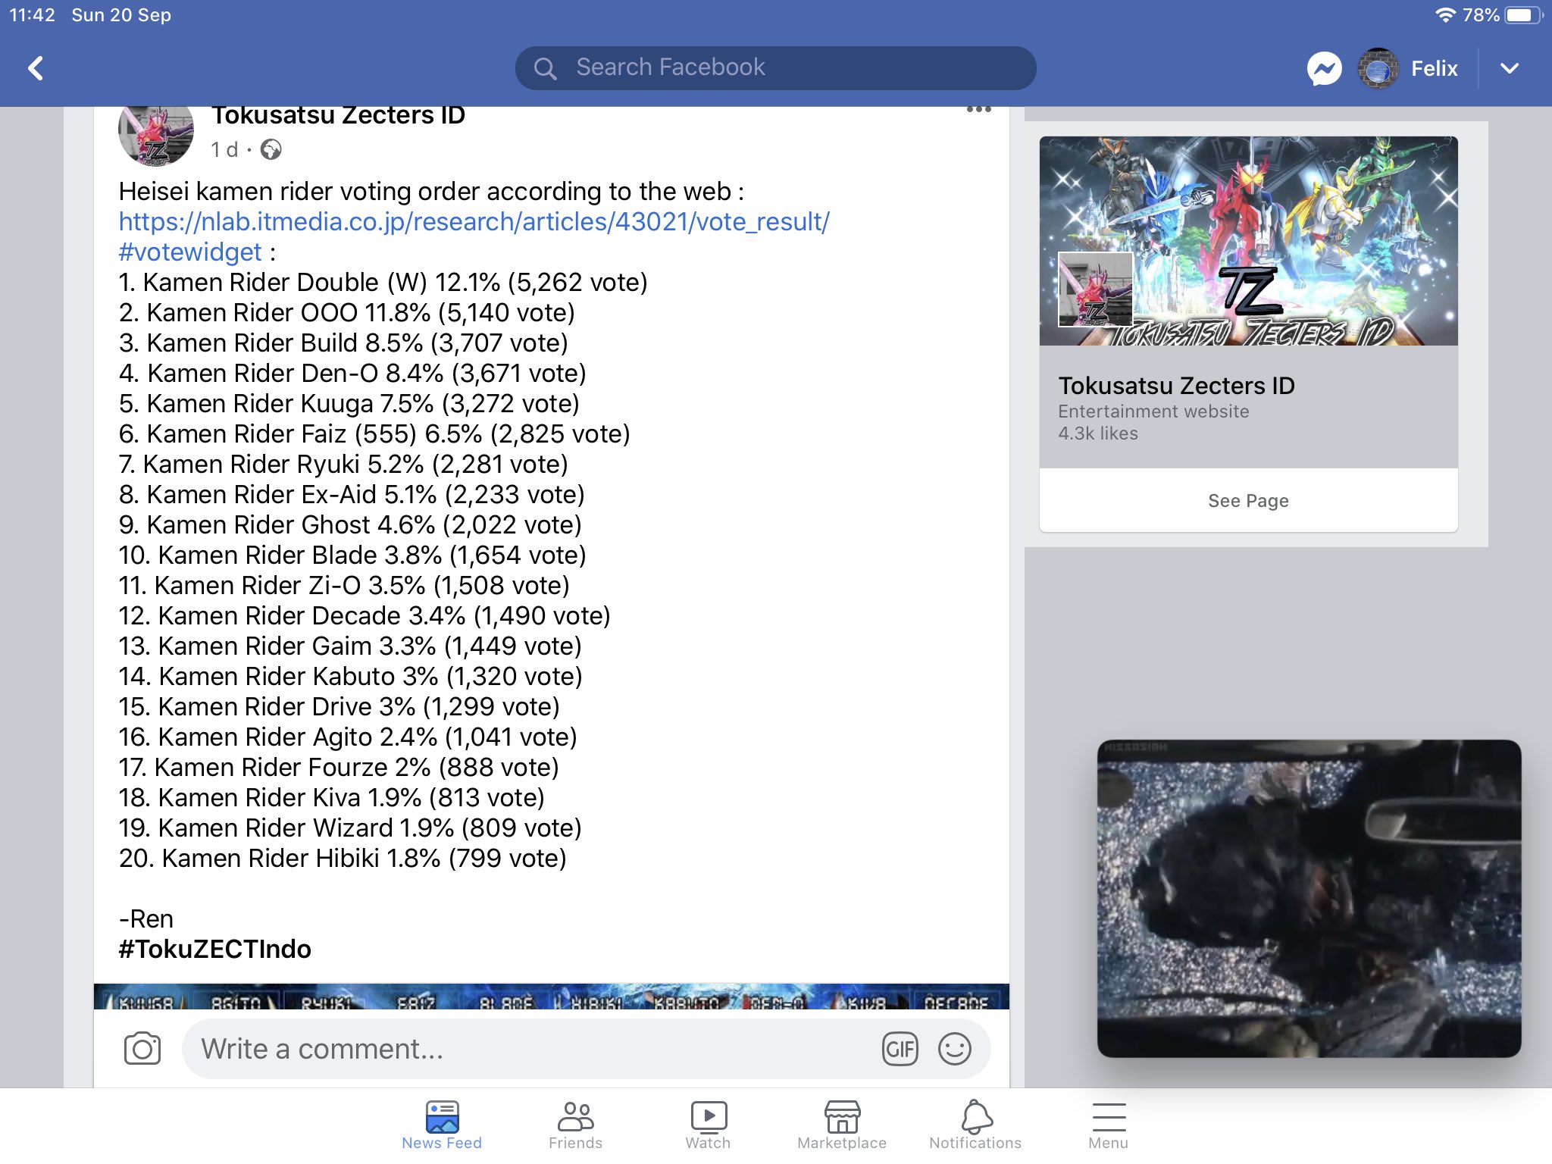Insert a GIF into the comment
Screen dimensions: 1552x1164
[x=900, y=1050]
